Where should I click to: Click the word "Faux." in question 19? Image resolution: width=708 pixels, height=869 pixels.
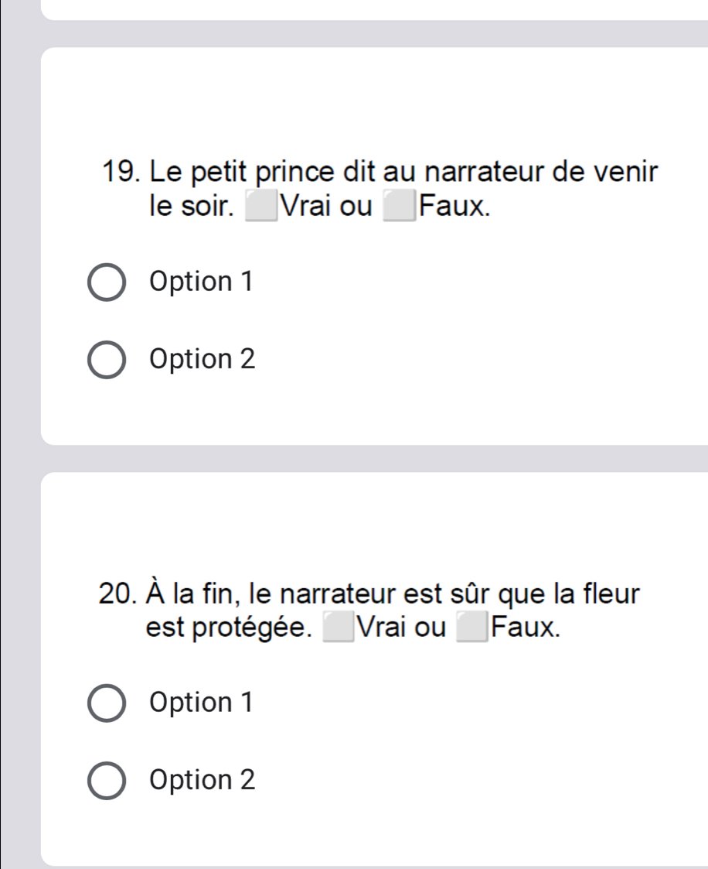(454, 207)
